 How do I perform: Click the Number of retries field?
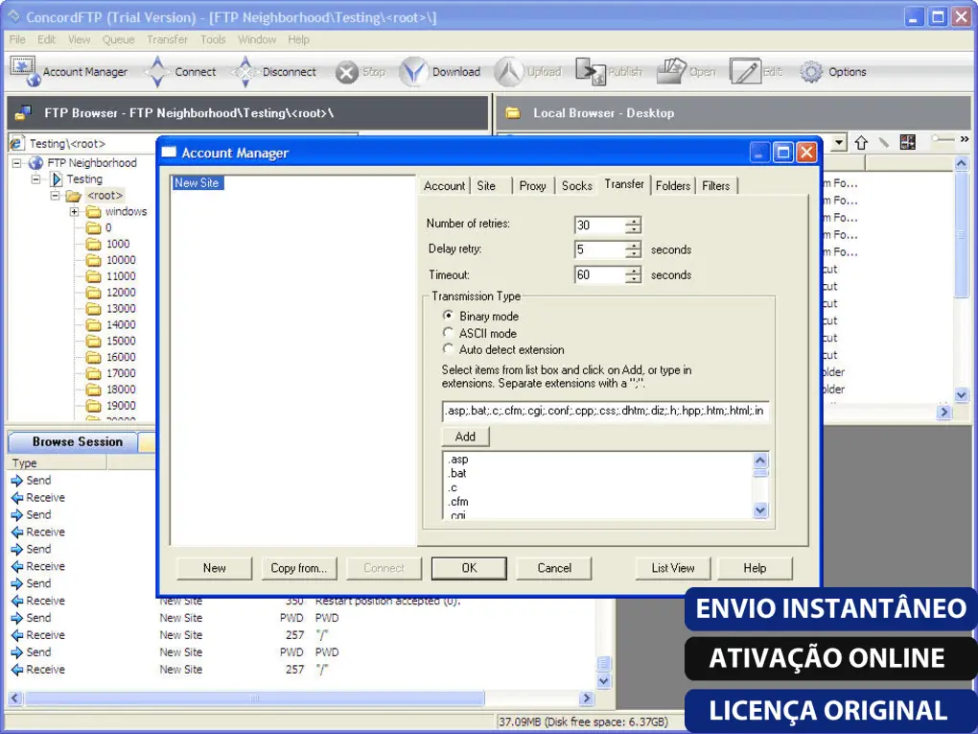599,225
